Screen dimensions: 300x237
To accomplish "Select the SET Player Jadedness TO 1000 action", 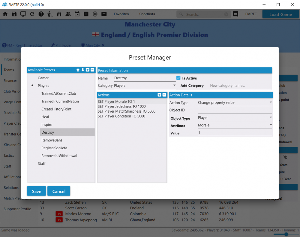I will 121,107.
